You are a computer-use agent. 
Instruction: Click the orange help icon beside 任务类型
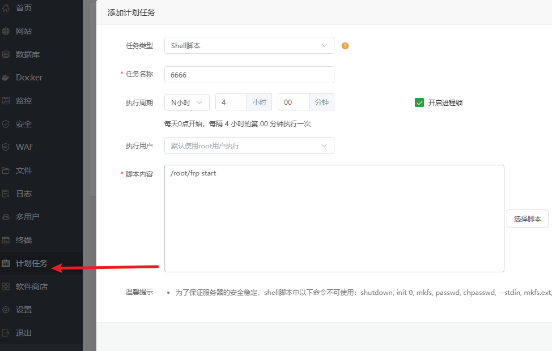345,46
